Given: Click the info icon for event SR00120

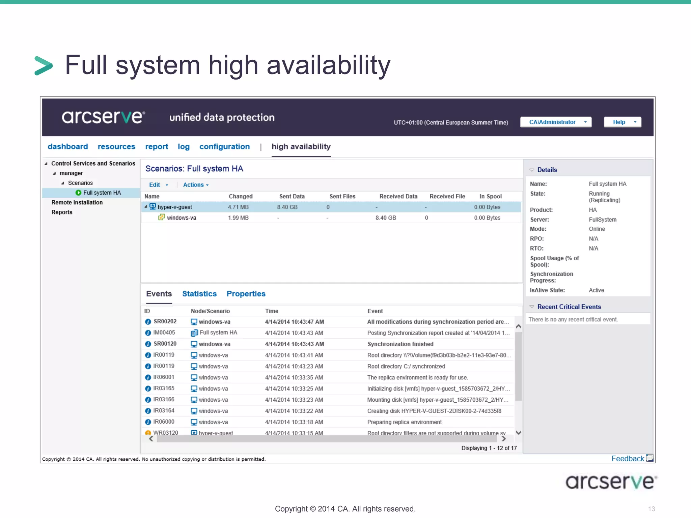Looking at the screenshot, I should (x=148, y=344).
